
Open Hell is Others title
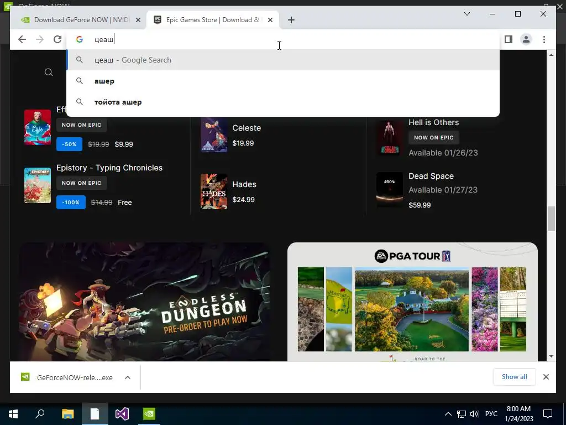(x=433, y=122)
